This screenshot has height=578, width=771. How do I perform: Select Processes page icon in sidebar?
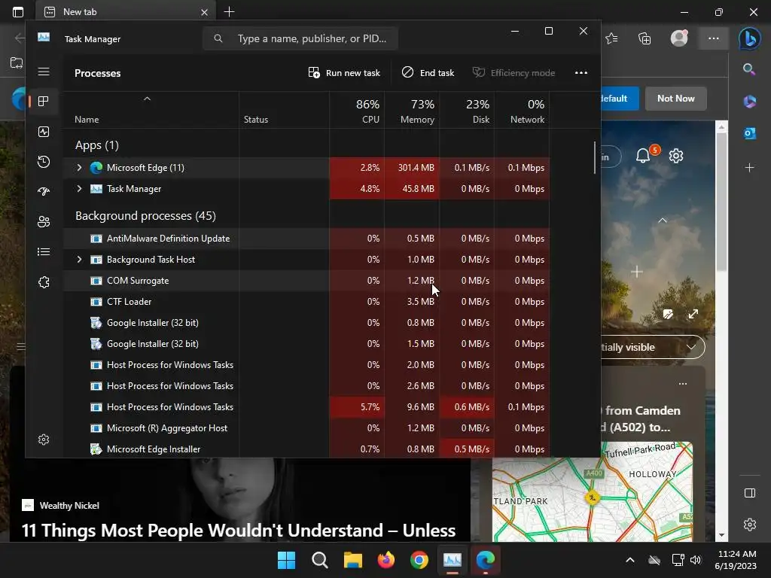[x=44, y=102]
